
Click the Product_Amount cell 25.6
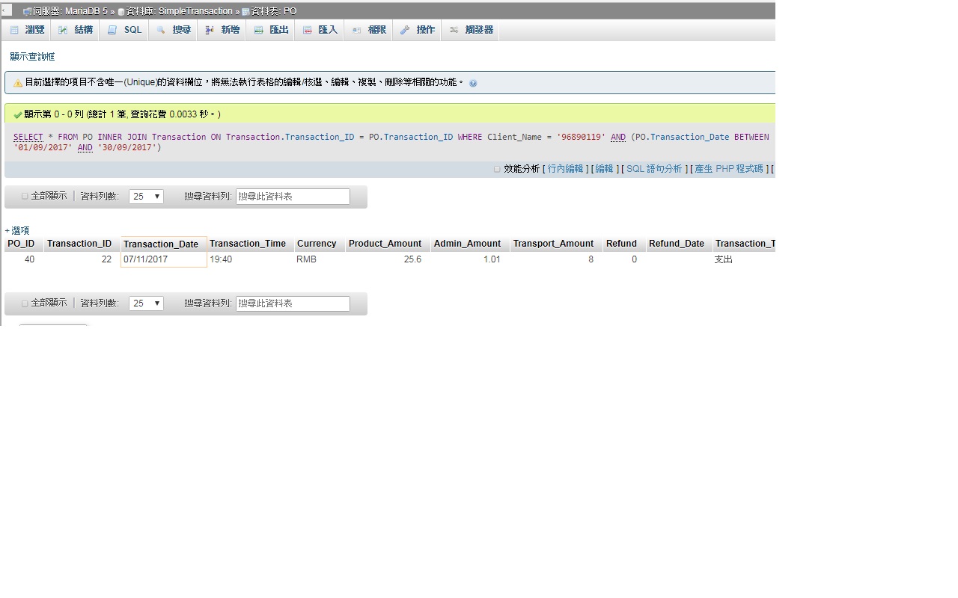[x=388, y=259]
